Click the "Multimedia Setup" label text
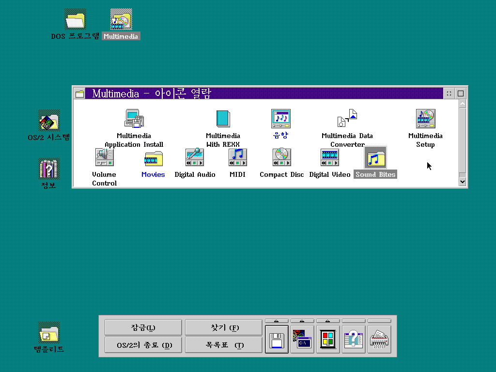The height and width of the screenshot is (372, 496). point(425,140)
